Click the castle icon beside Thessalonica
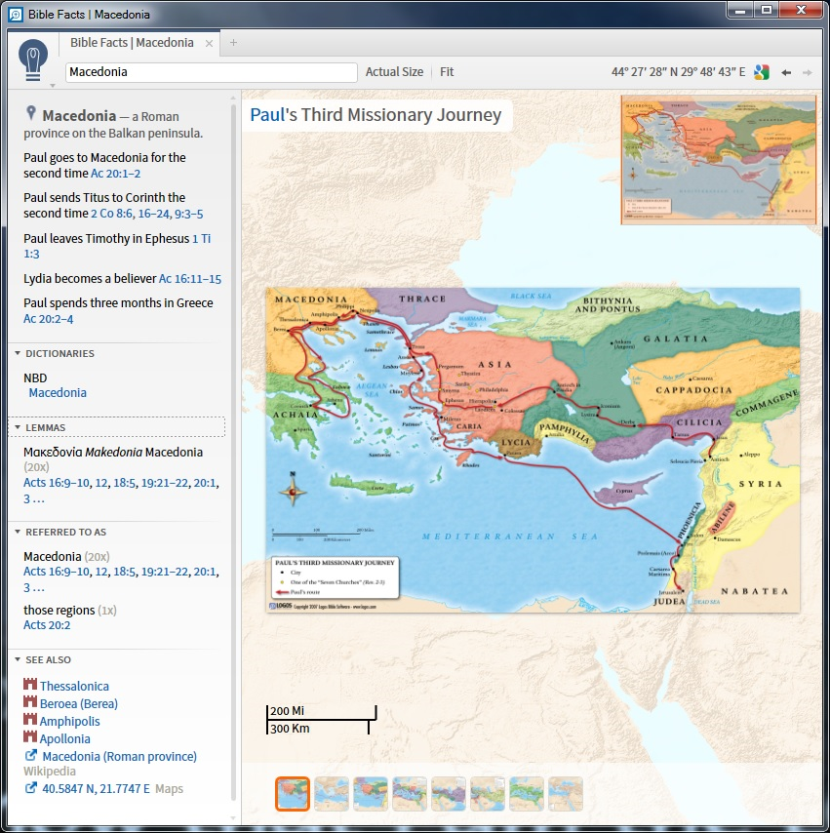This screenshot has width=830, height=833. [x=30, y=686]
